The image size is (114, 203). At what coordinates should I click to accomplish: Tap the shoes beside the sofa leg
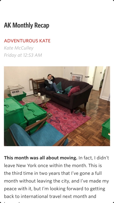[x=81, y=113]
